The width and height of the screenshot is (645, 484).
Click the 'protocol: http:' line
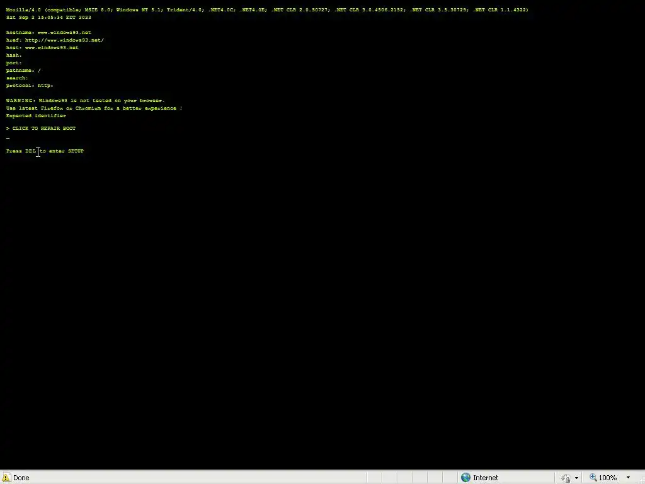[30, 86]
